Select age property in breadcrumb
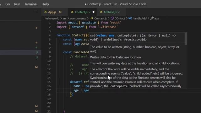 point(157,19)
